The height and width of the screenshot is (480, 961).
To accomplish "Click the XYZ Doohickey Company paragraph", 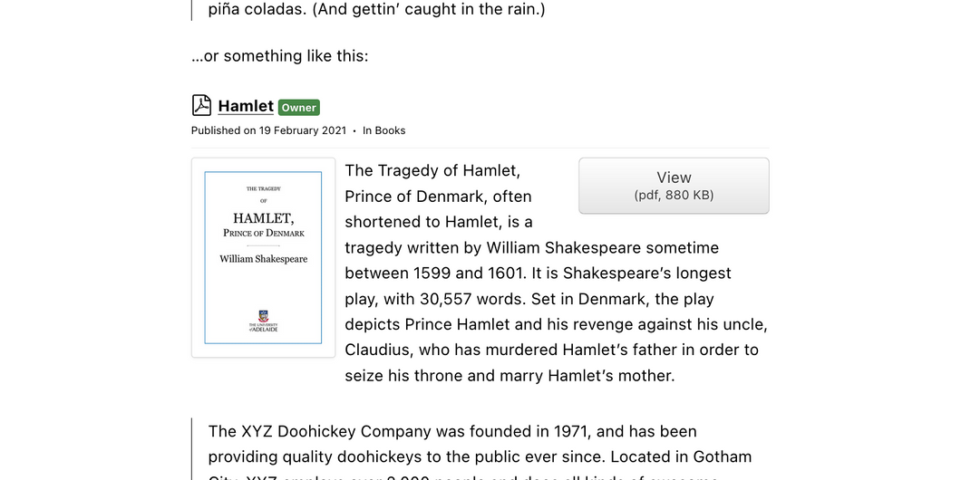I will click(480, 450).
